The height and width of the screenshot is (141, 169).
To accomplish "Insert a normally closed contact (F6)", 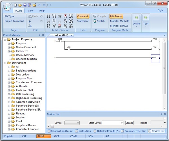I will pyautogui.click(x=48, y=26).
